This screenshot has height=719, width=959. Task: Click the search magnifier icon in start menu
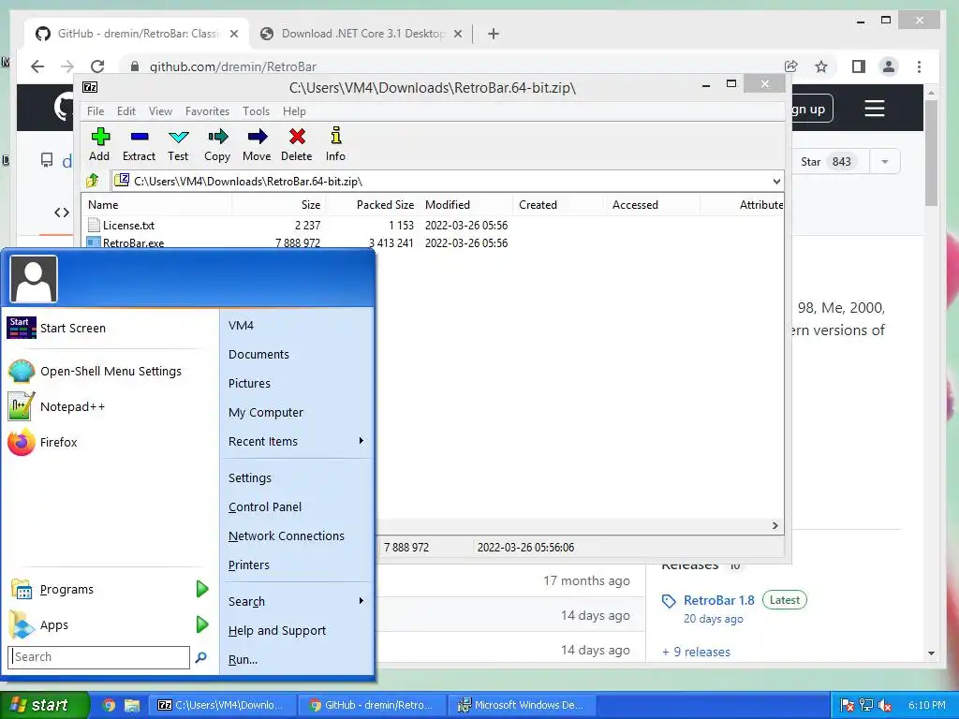coord(200,657)
